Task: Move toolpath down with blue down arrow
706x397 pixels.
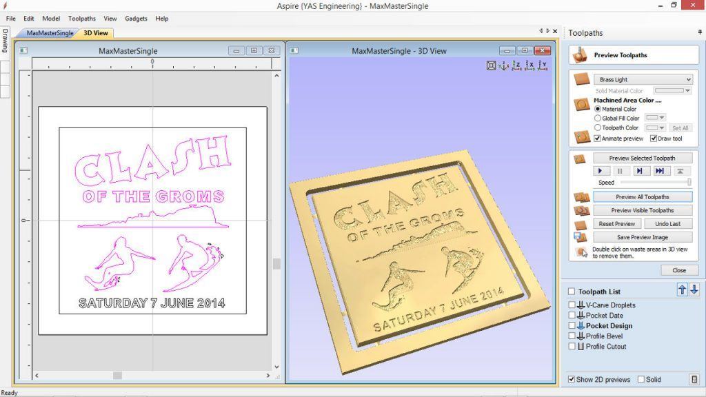Action: coord(694,290)
